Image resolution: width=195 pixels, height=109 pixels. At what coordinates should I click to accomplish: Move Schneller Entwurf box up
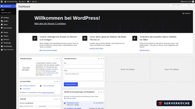tap(99, 59)
